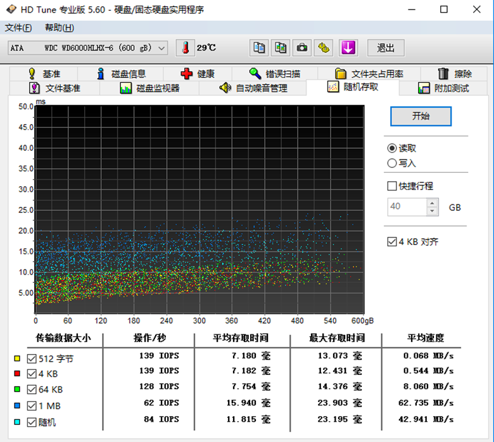Select the 写入 radio button

pyautogui.click(x=392, y=163)
